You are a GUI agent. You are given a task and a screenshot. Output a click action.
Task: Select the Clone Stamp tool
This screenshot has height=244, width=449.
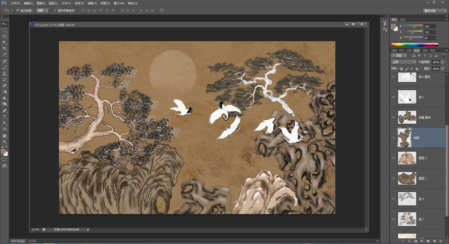4,74
